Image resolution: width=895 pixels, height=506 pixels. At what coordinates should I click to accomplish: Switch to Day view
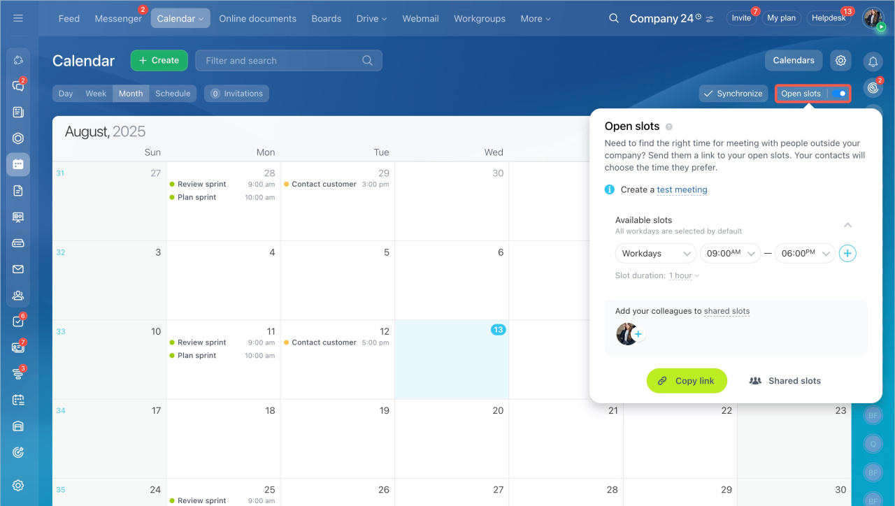point(66,94)
